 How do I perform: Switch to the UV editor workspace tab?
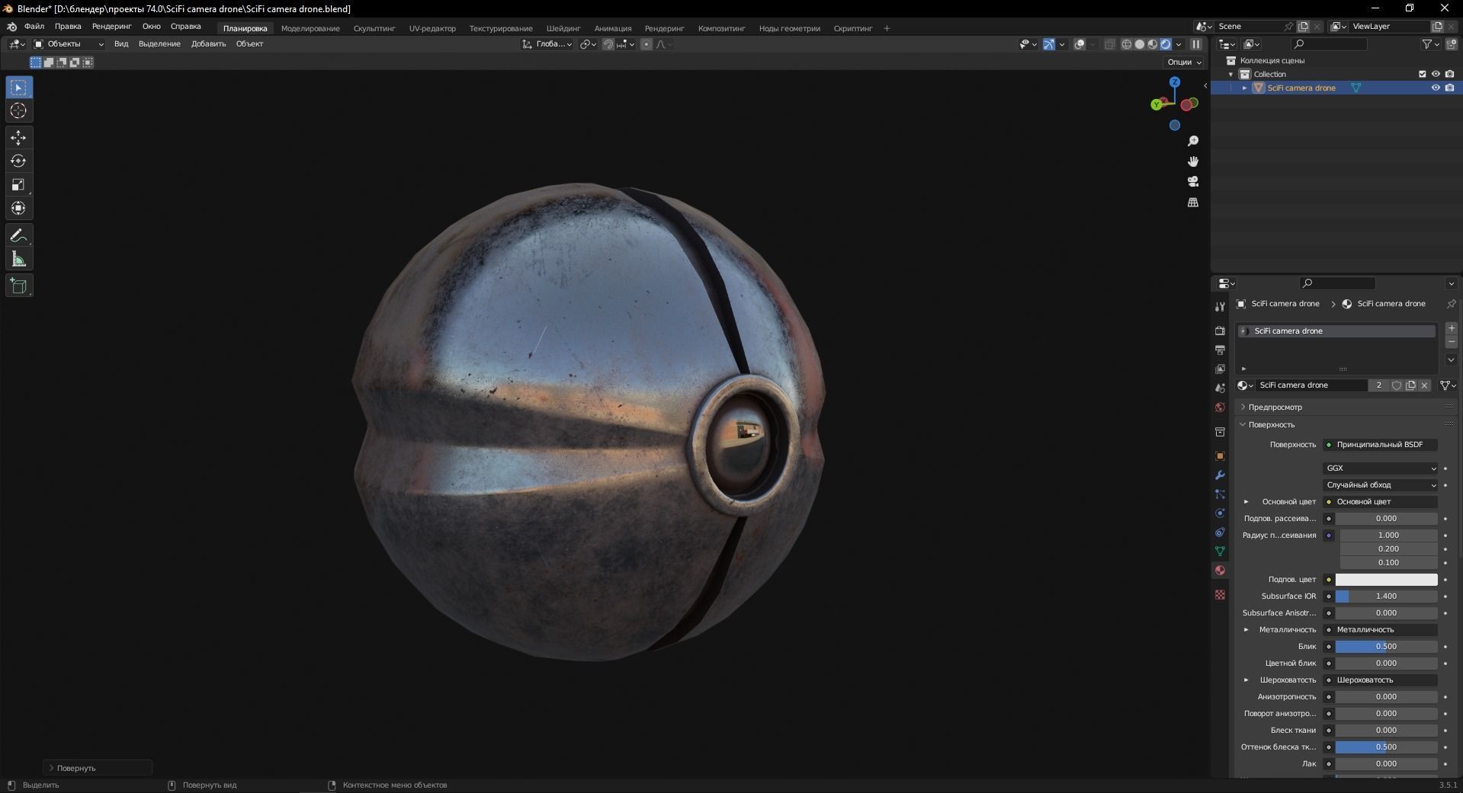(432, 28)
